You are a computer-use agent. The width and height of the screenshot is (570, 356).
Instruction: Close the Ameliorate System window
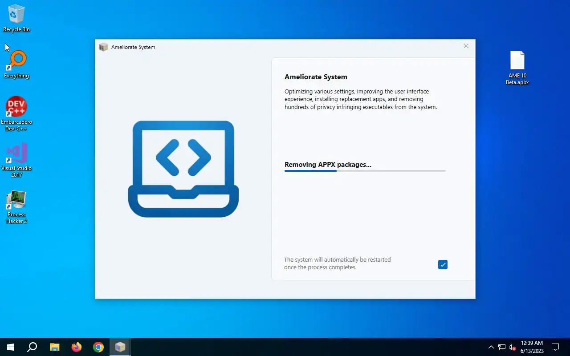[466, 46]
